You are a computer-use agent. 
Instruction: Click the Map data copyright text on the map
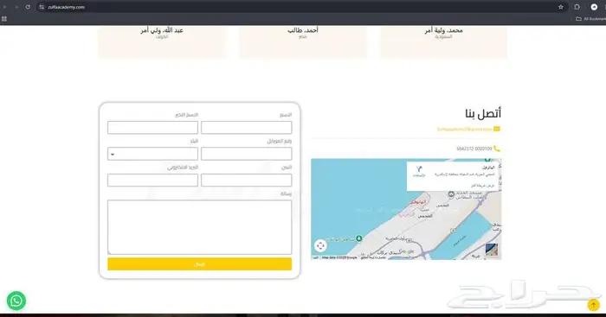(339, 257)
